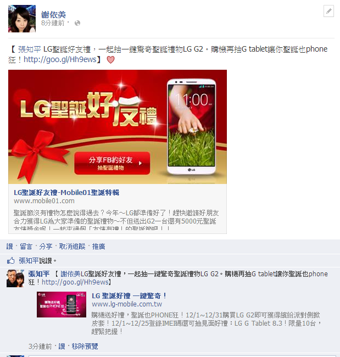Click 移除預覽 to remove preview
The width and height of the screenshot is (340, 357).
pyautogui.click(x=85, y=347)
